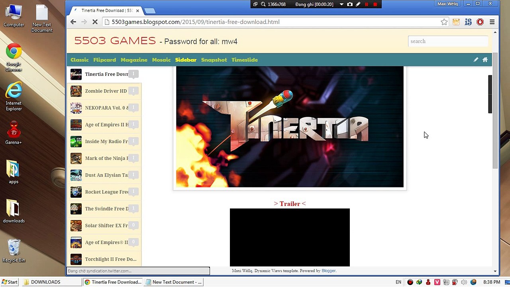Launch Google Chrome from the desktop
Viewport: 510px width, 287px height.
(x=14, y=58)
